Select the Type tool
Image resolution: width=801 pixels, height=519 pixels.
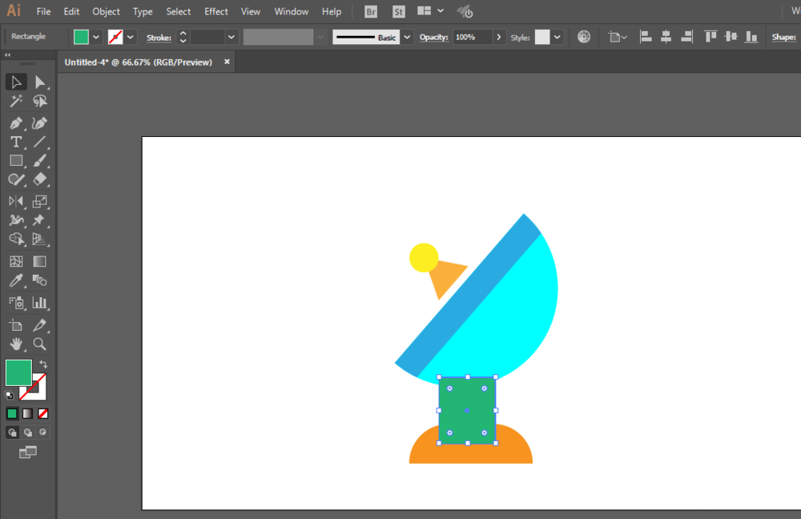click(16, 142)
